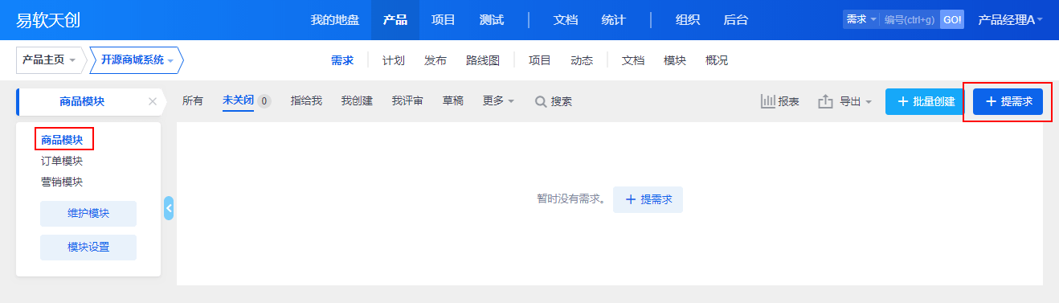Select the 我评审 filter
This screenshot has height=303, width=1059.
pyautogui.click(x=407, y=101)
